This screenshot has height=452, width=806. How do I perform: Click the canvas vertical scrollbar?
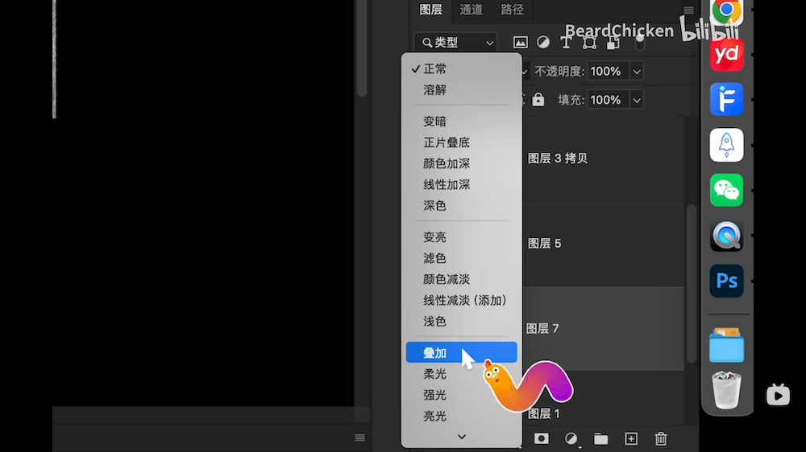click(362, 49)
